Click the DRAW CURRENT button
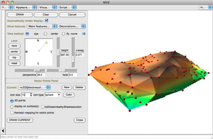The height and width of the screenshot is (139, 213). click(x=20, y=120)
